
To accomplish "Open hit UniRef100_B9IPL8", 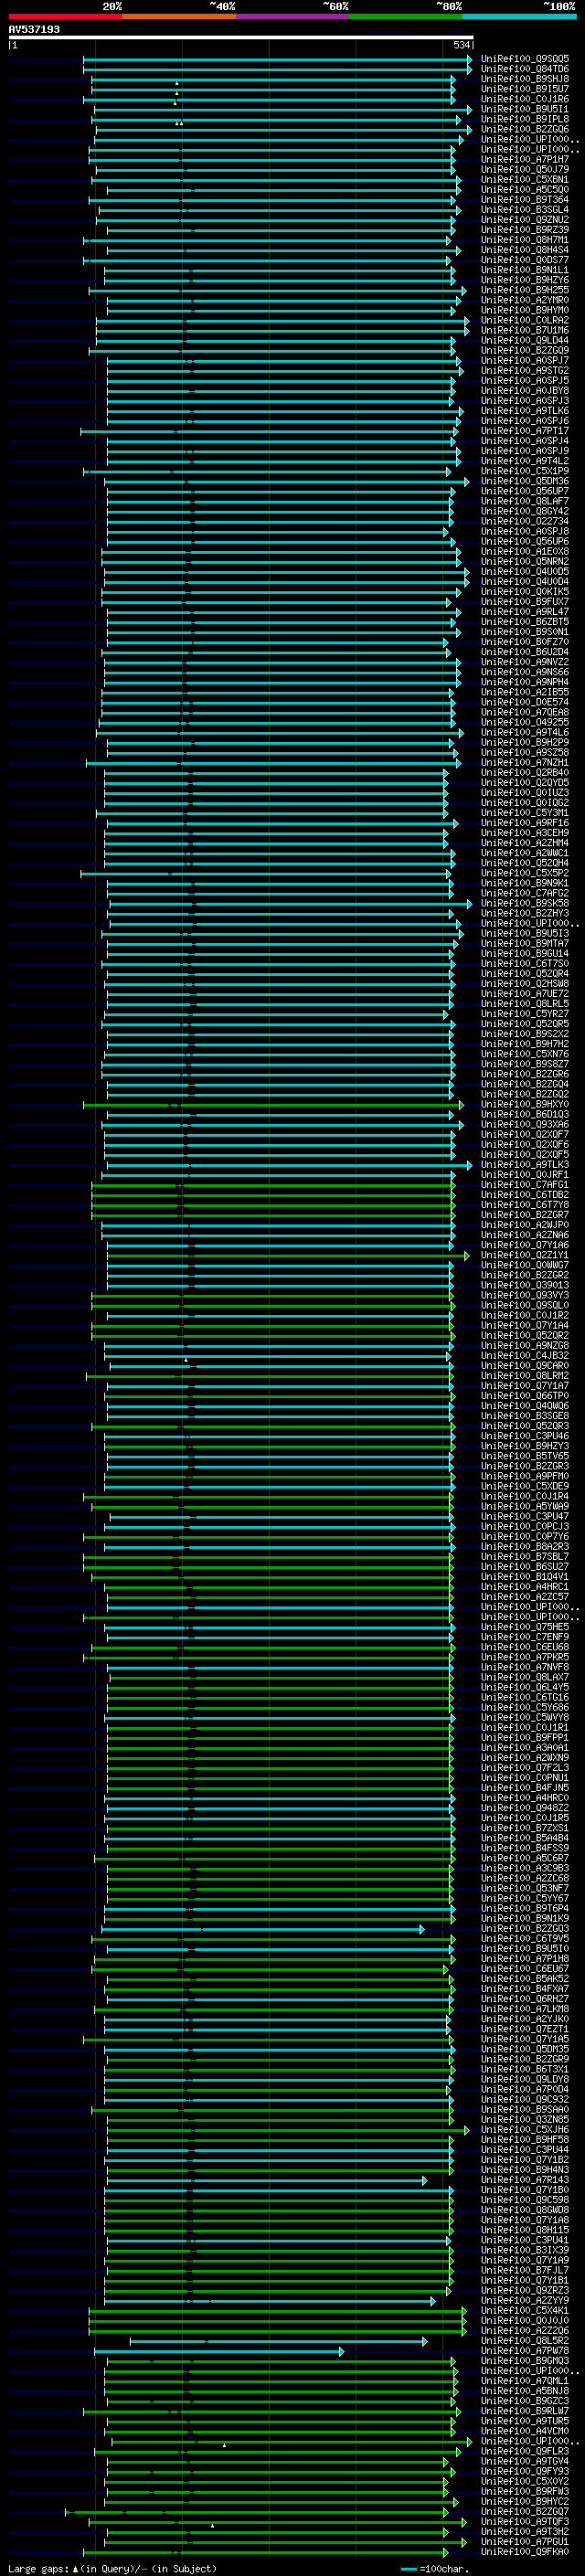I will tap(525, 119).
